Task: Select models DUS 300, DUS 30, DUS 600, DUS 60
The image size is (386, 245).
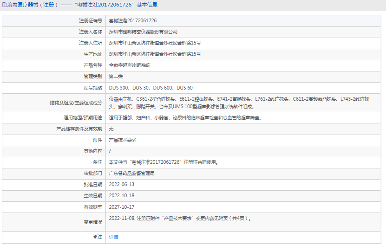Action: click(150, 88)
